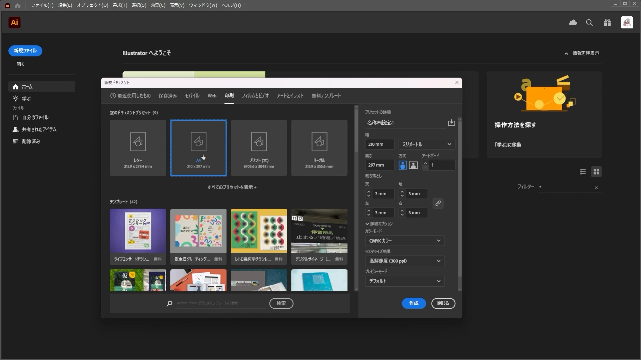Open the units dropdown showing ミリメートル
This screenshot has height=360, width=641.
[427, 144]
